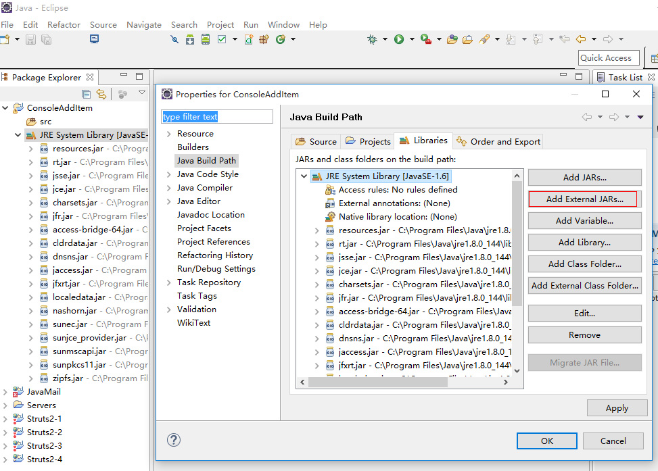The height and width of the screenshot is (471, 658).
Task: Click Collapse All in Package Explorer
Action: click(86, 94)
